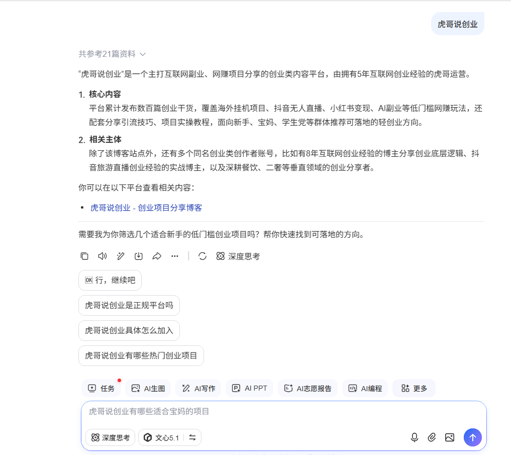Play the response aloud with speaker icon
Image resolution: width=511 pixels, height=455 pixels.
click(103, 256)
